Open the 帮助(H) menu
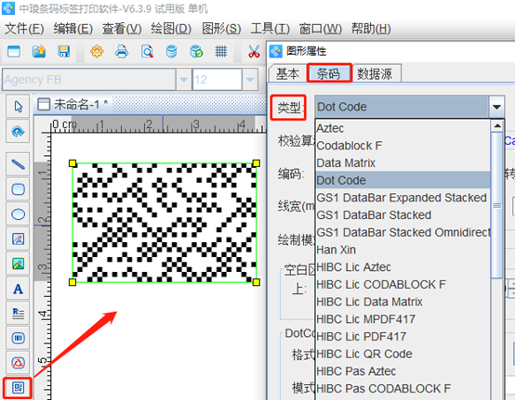The height and width of the screenshot is (400, 515). pyautogui.click(x=371, y=29)
